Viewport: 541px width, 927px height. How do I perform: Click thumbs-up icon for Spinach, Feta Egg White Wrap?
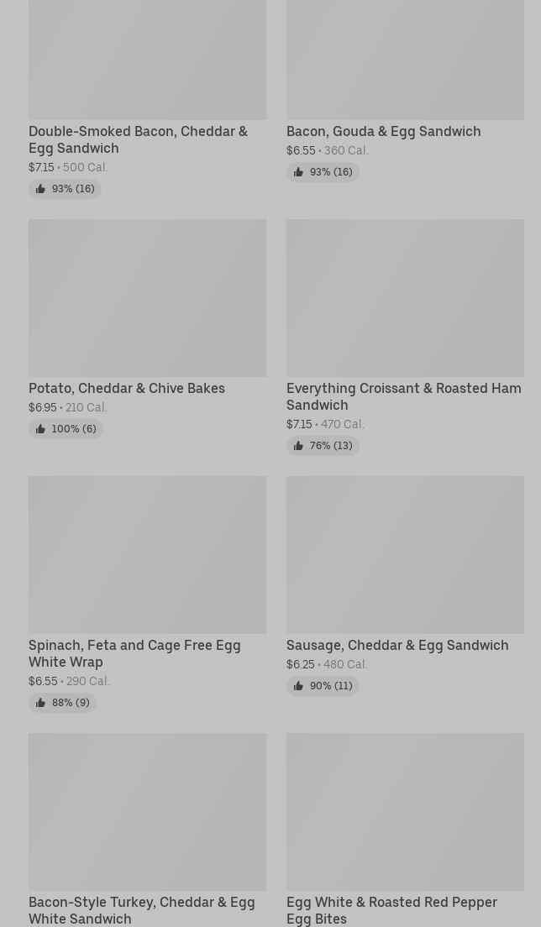tap(40, 703)
